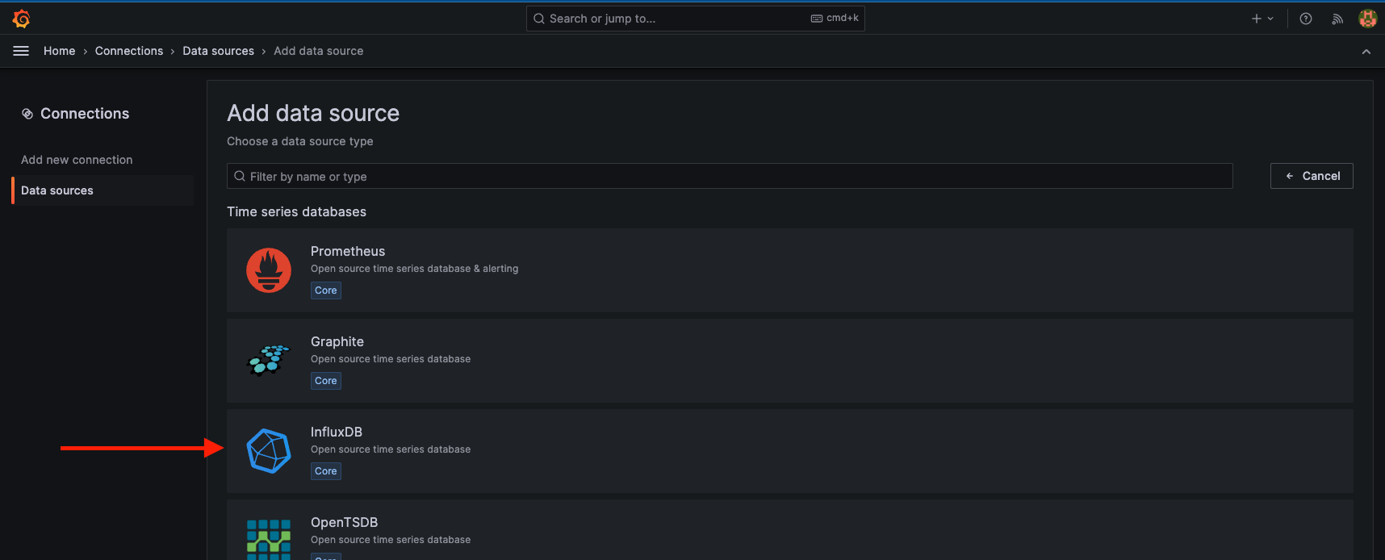Click the InfluxDB polyhedron icon
1385x560 pixels.
(x=269, y=451)
